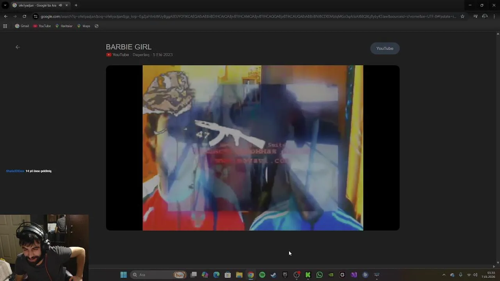
Task: Click the YouTube pill button
Action: pos(385,48)
